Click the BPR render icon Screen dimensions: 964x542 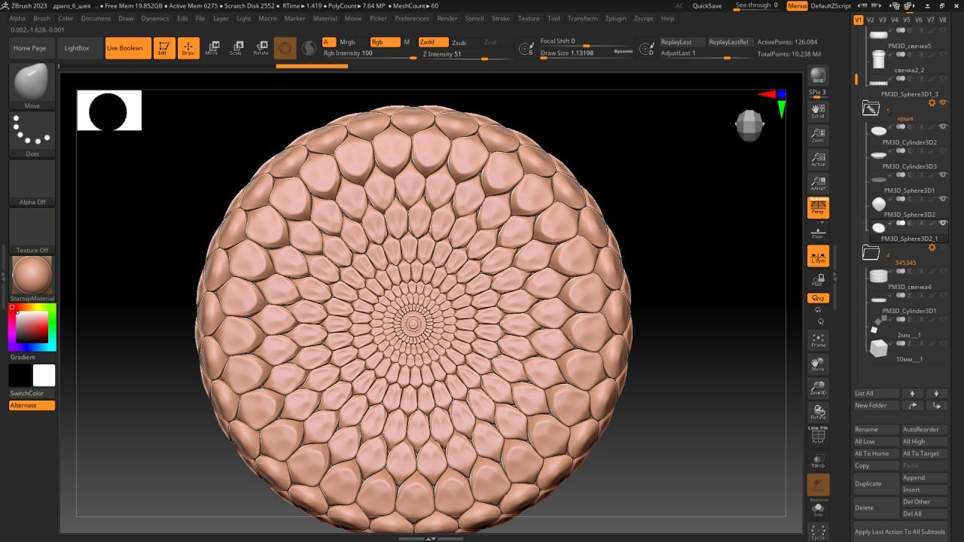click(x=818, y=77)
